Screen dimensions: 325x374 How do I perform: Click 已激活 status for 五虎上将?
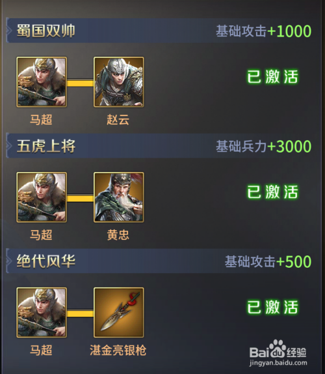(x=272, y=192)
